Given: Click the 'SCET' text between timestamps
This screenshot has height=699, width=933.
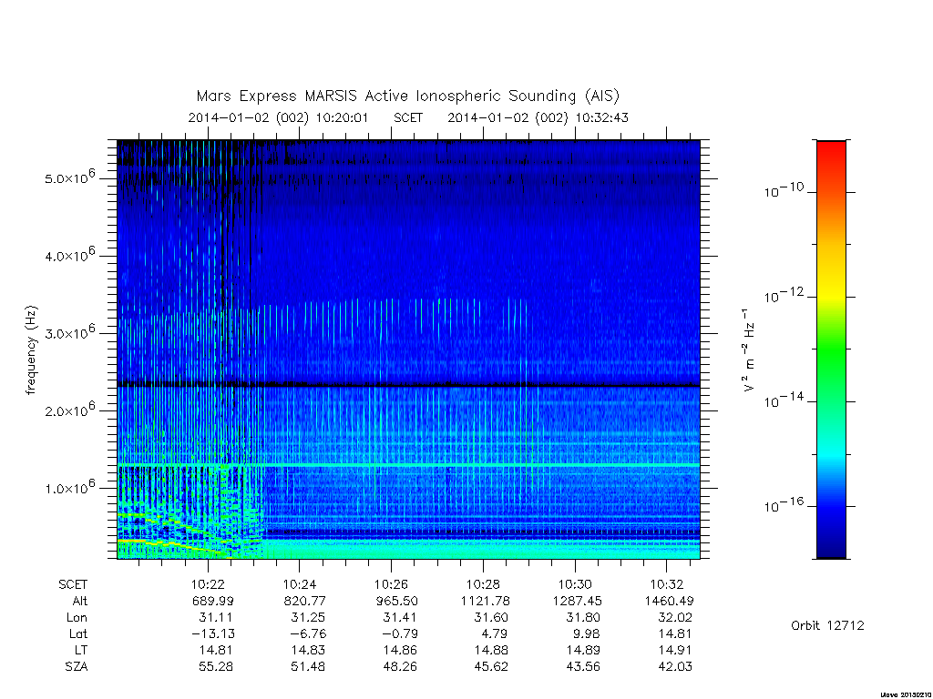Looking at the screenshot, I should click(x=408, y=117).
